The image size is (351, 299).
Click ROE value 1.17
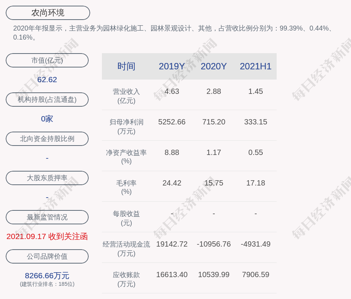click(214, 153)
